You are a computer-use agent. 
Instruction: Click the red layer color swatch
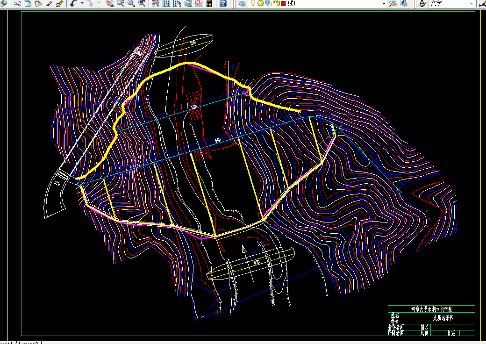click(x=283, y=3)
